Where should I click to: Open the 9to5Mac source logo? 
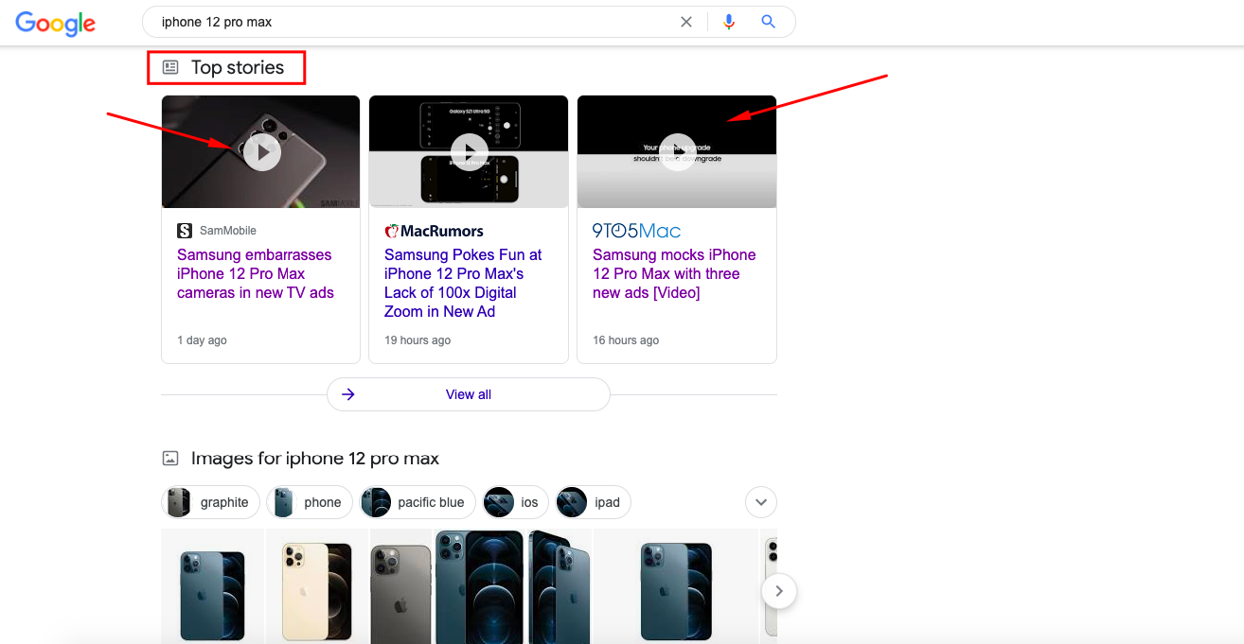click(637, 231)
